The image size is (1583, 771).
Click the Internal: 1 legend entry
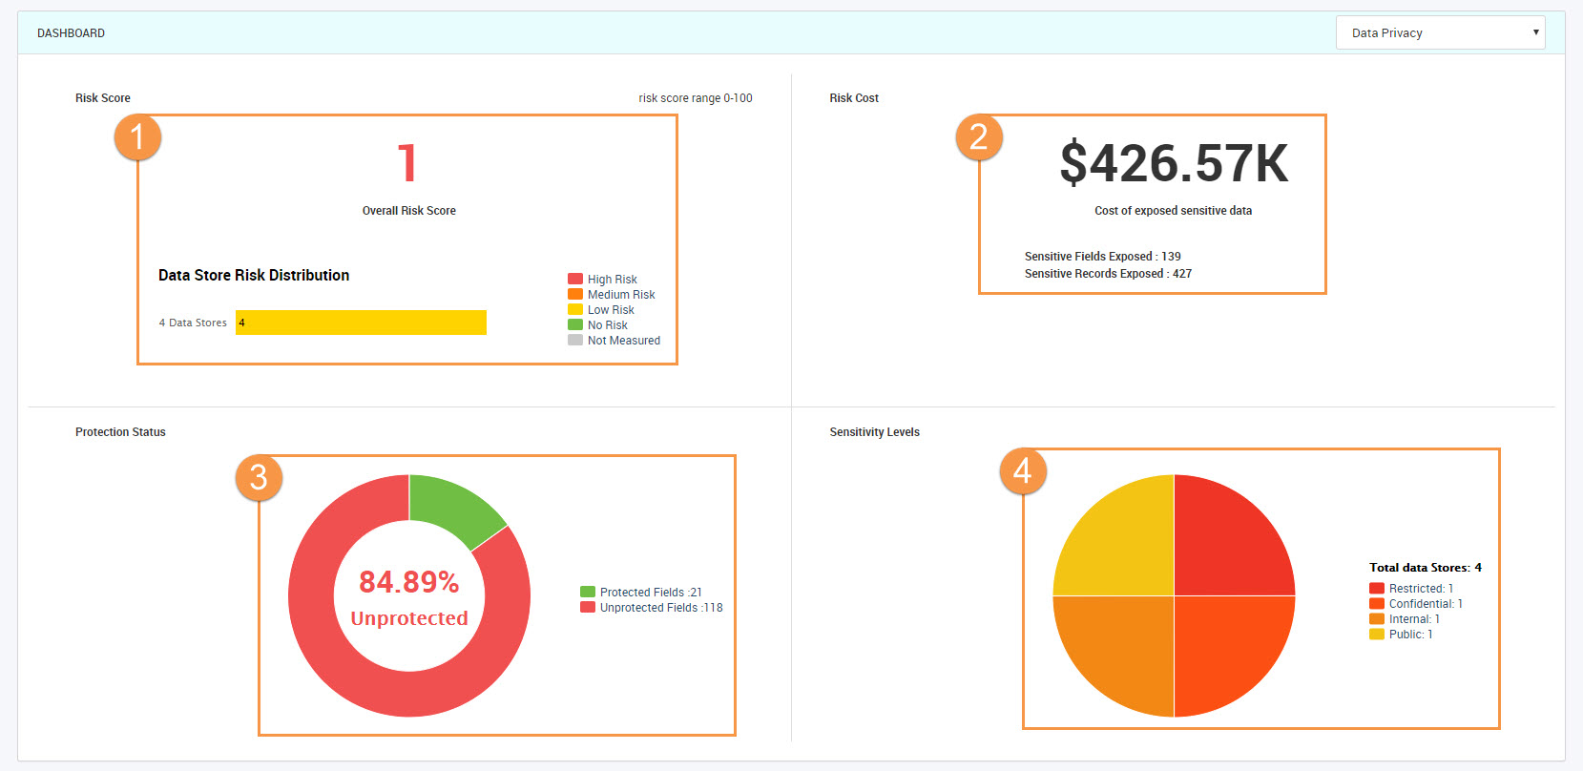click(x=1405, y=619)
